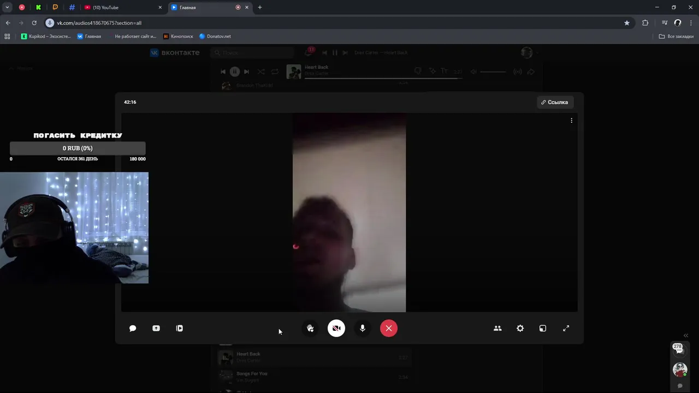This screenshot has width=699, height=393.
Task: Open VK notifications bell
Action: pyautogui.click(x=309, y=52)
